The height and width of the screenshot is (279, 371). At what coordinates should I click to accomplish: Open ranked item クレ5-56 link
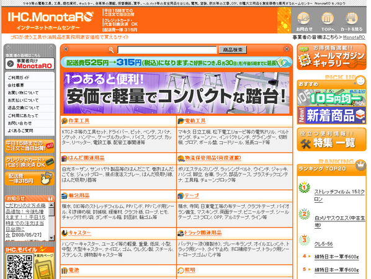pos(323,244)
